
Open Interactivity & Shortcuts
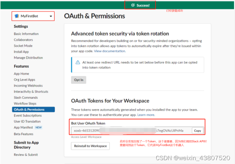pos(31,92)
